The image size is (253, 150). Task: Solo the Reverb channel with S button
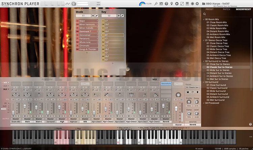point(168,116)
